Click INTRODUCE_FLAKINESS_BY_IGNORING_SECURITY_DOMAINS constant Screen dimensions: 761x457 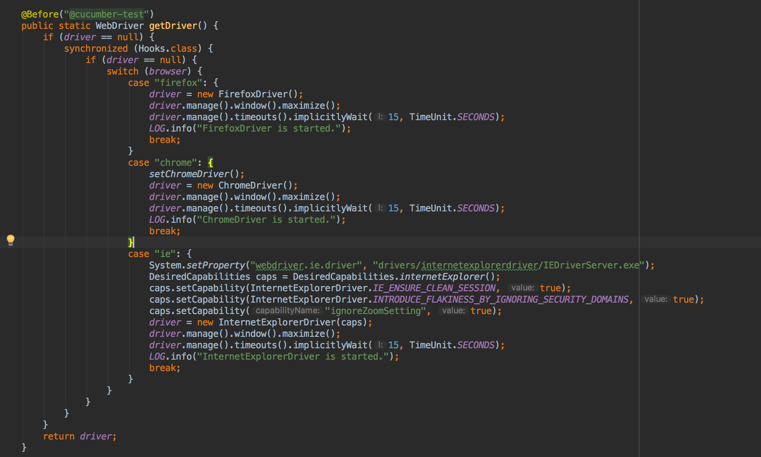pos(500,300)
